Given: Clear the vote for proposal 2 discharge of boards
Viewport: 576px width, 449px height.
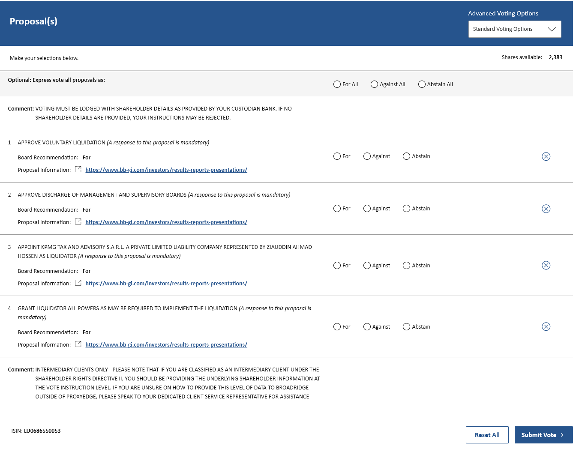Looking at the screenshot, I should 546,209.
